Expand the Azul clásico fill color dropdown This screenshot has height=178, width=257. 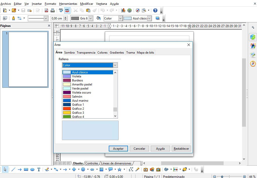click(149, 18)
